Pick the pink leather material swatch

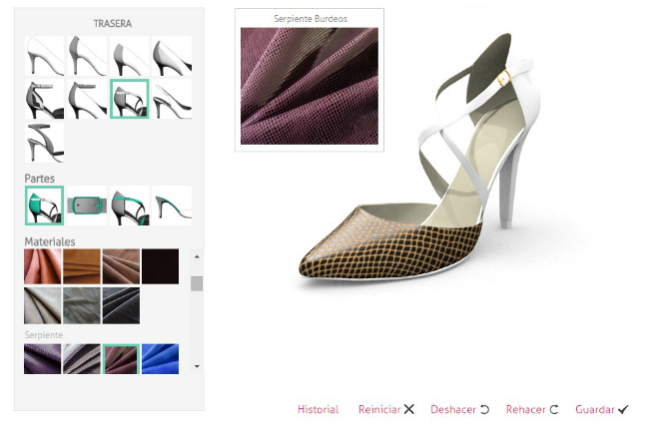point(44,266)
